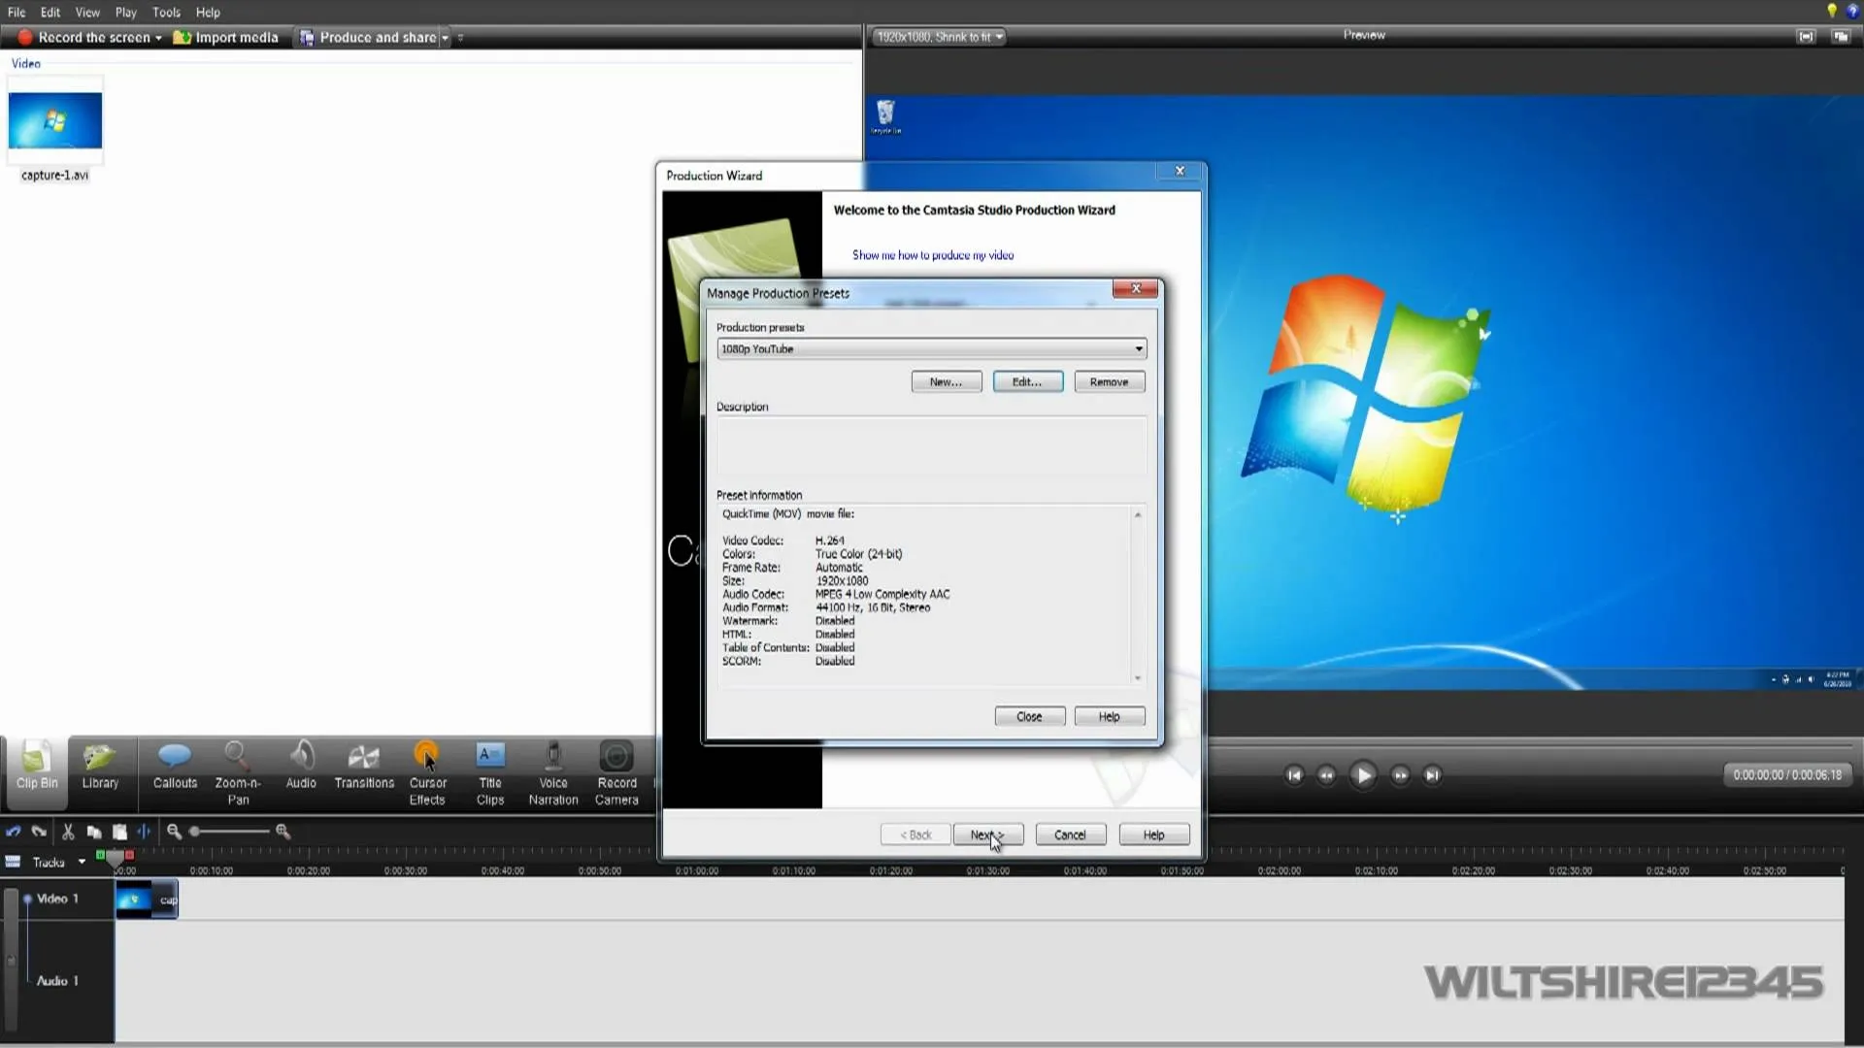Viewport: 1864px width, 1048px height.
Task: Click Edit... preset button
Action: 1028,382
